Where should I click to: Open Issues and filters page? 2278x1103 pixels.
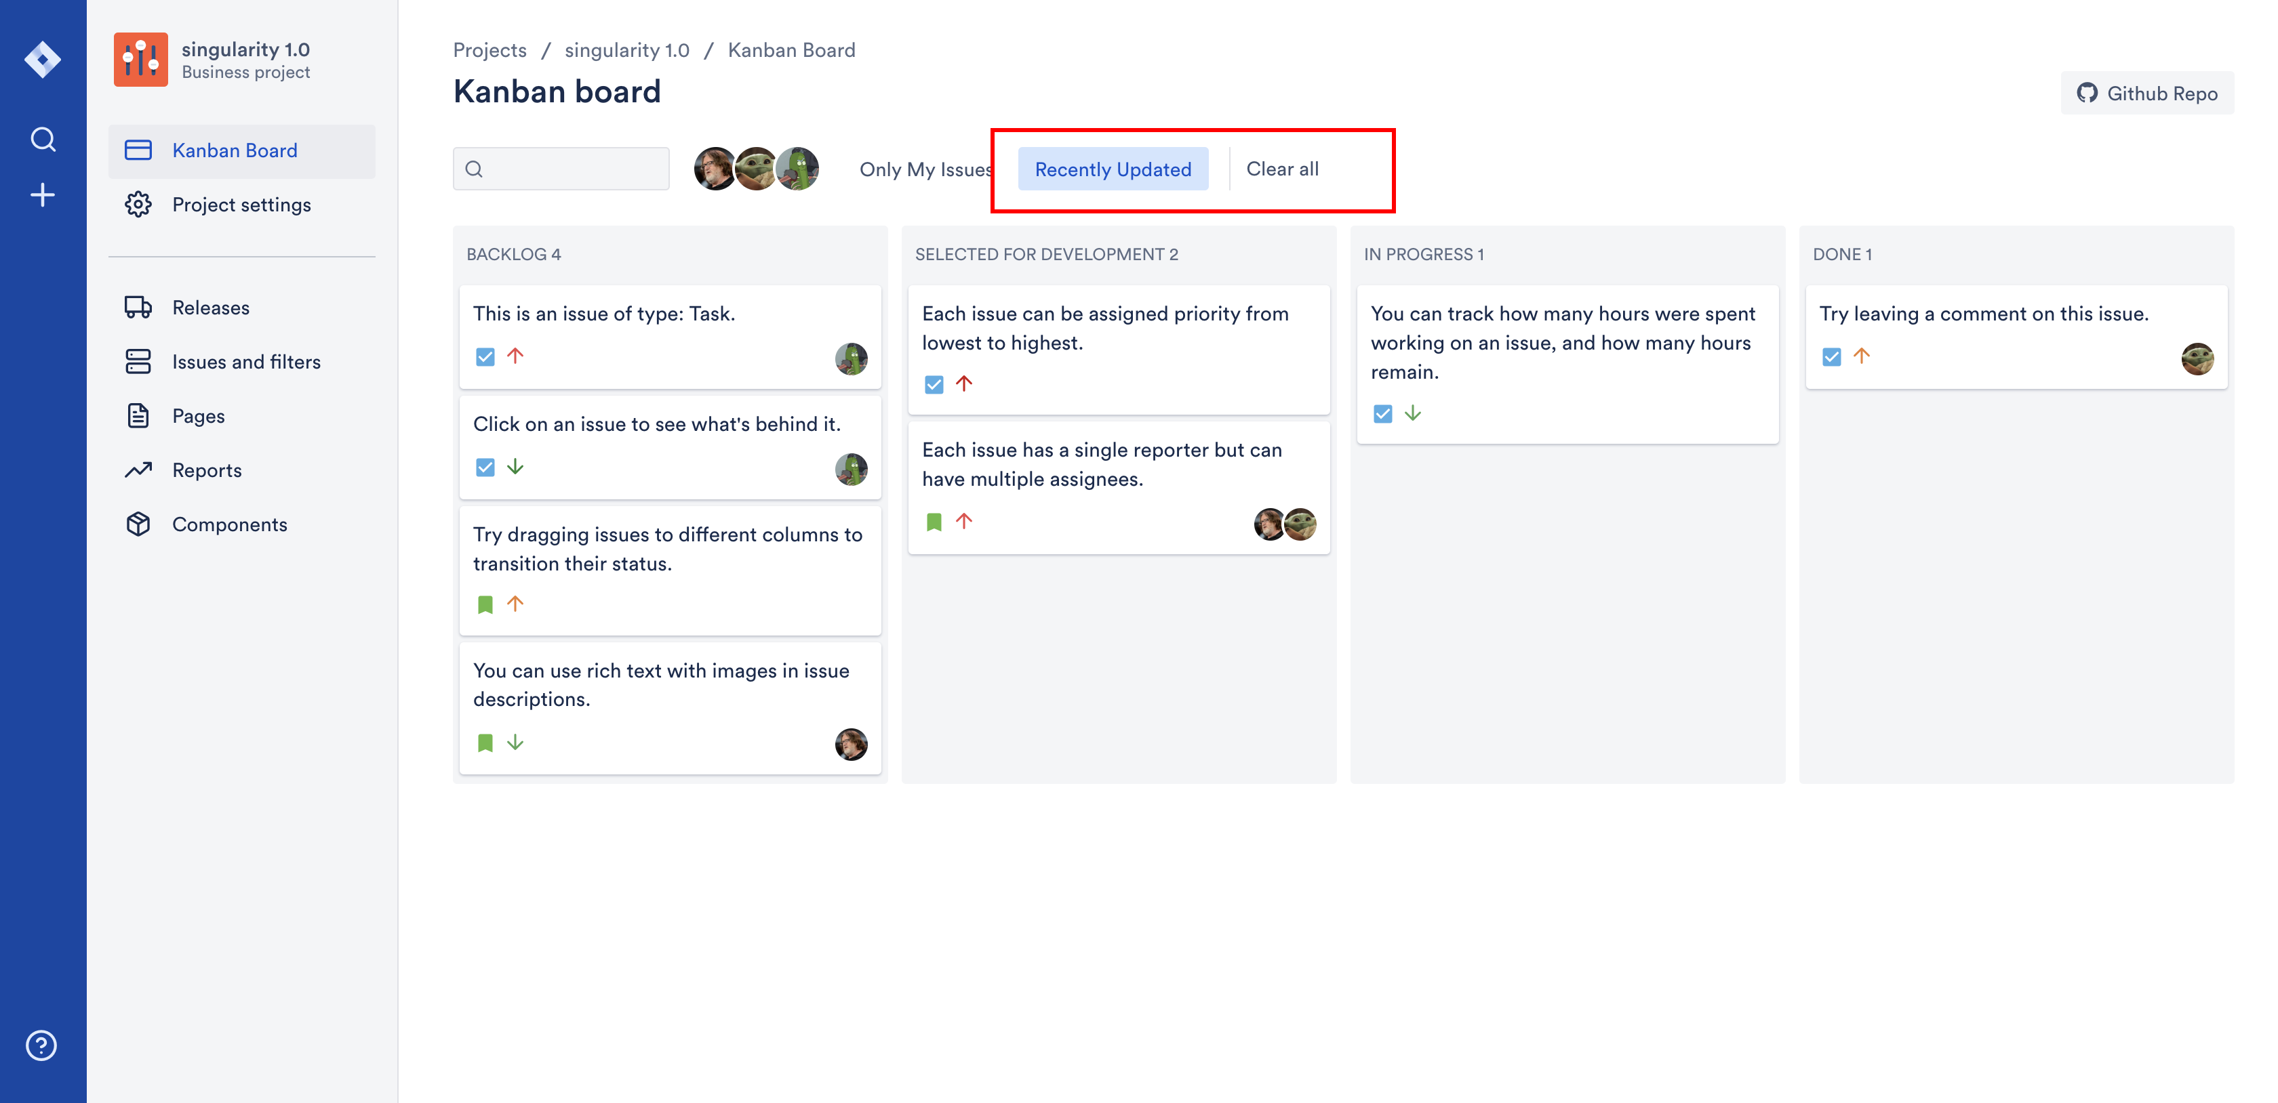tap(246, 362)
